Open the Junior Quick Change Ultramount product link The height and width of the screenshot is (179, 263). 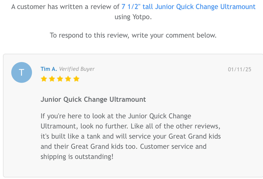(x=188, y=7)
